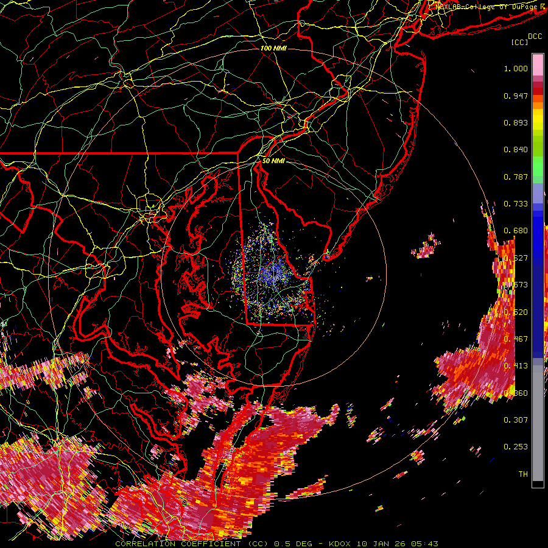This screenshot has width=548, height=548.
Task: Select the DCC label above the color bar
Action: (x=535, y=37)
